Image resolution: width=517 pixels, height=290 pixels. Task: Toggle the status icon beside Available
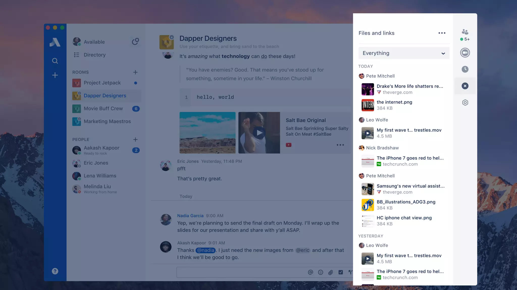135,42
